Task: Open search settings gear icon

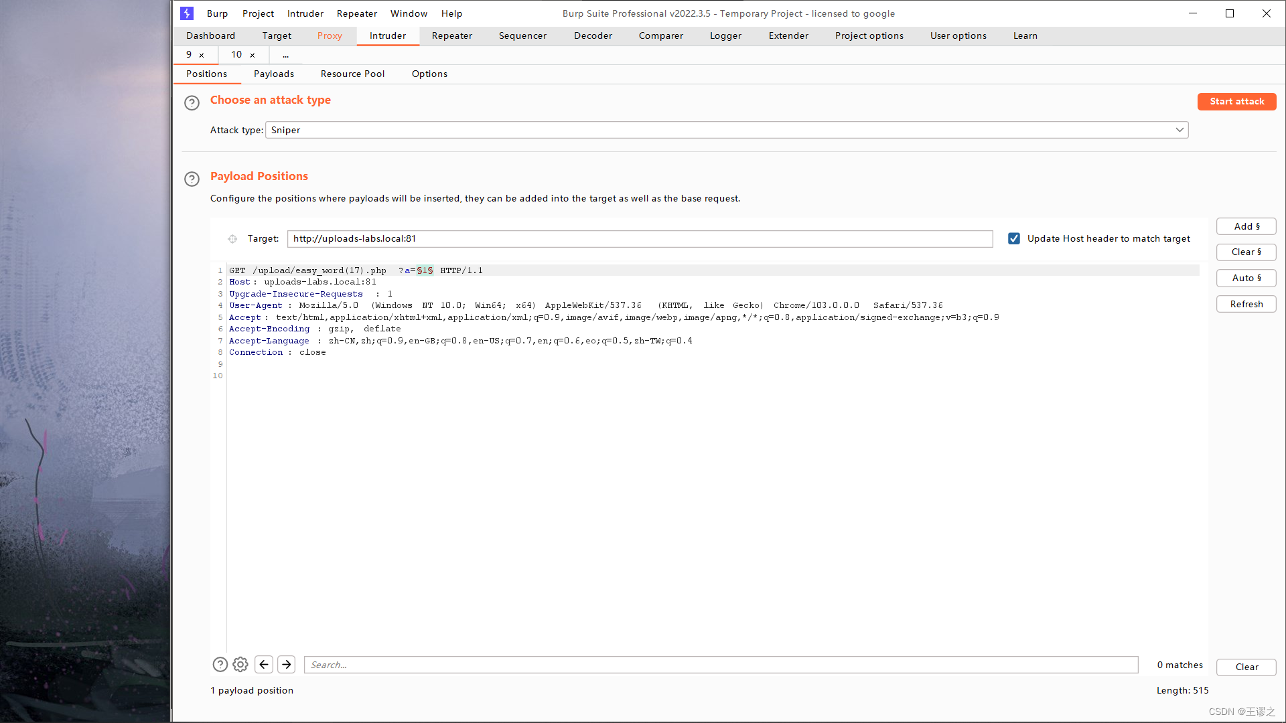Action: click(x=240, y=664)
